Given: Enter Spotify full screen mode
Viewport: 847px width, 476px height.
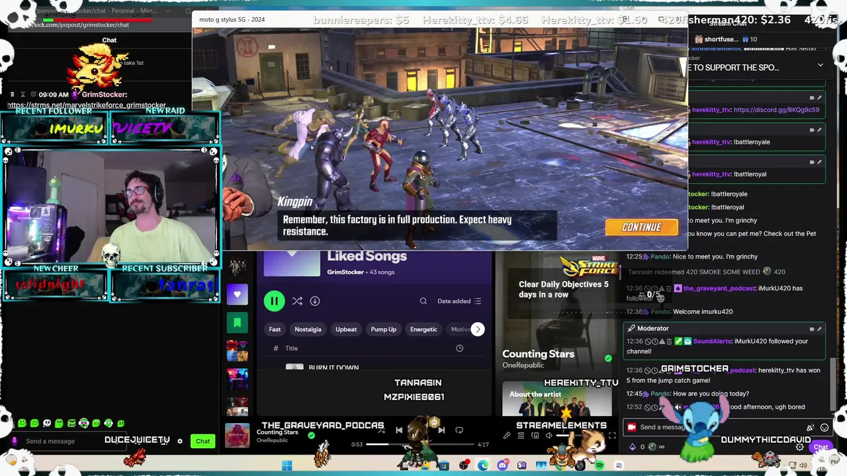Looking at the screenshot, I should pyautogui.click(x=612, y=436).
